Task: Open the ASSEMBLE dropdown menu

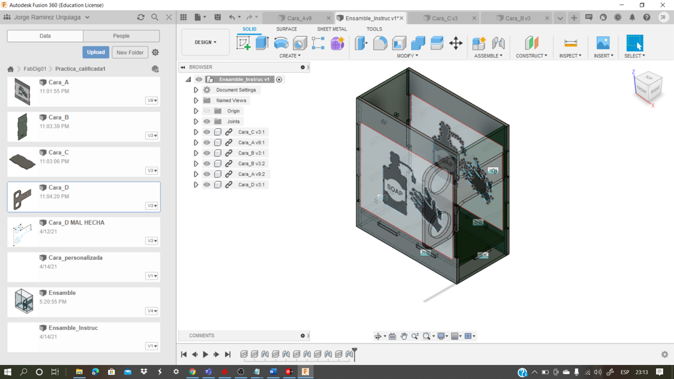Action: tap(489, 55)
